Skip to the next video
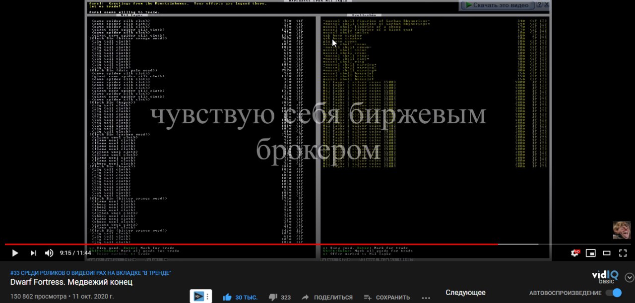Image resolution: width=635 pixels, height=303 pixels. point(33,253)
